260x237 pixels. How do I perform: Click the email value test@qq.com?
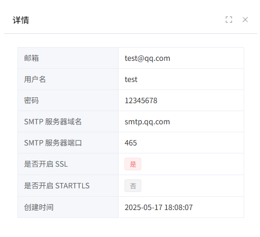[x=148, y=58]
